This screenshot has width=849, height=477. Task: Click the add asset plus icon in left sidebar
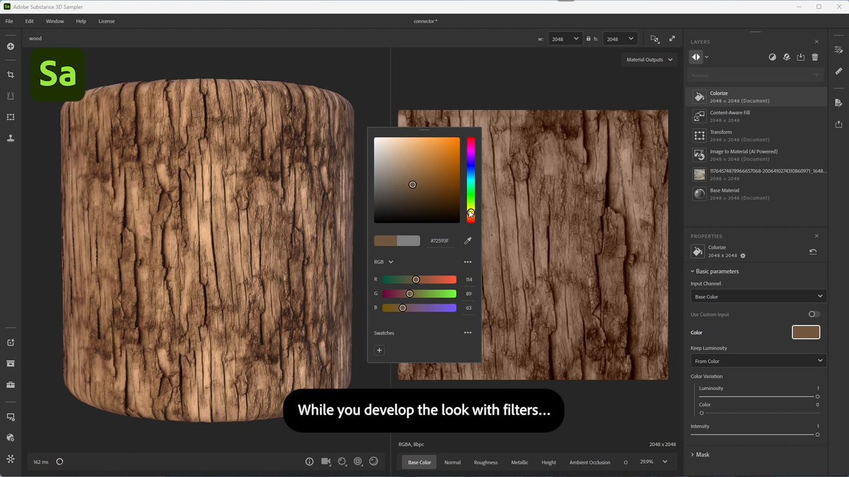(x=11, y=47)
